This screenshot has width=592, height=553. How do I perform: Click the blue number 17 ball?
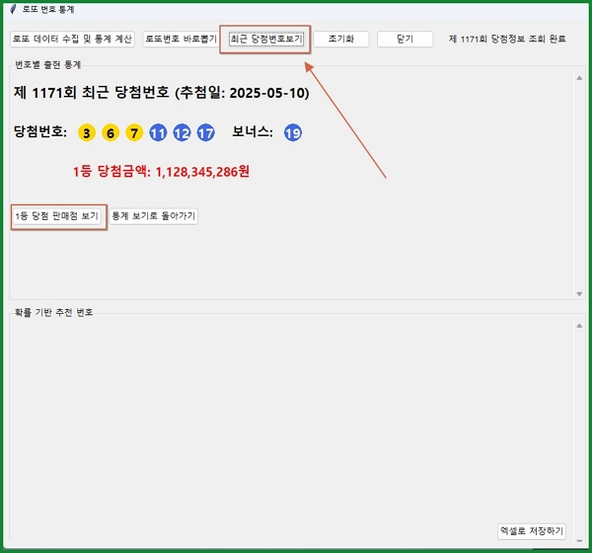206,132
